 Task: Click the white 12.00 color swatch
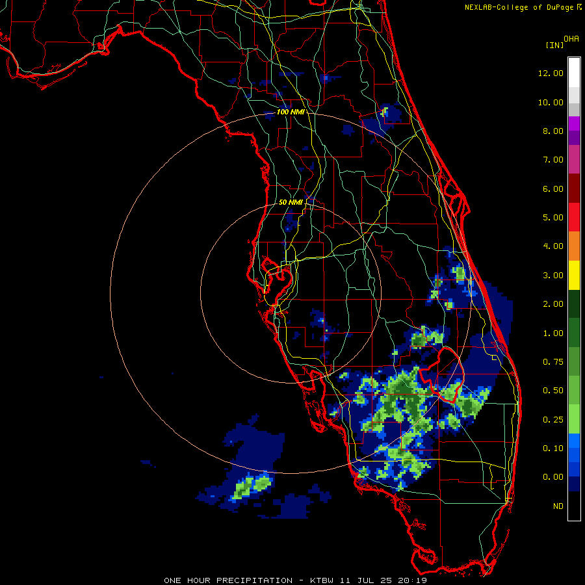pyautogui.click(x=574, y=73)
